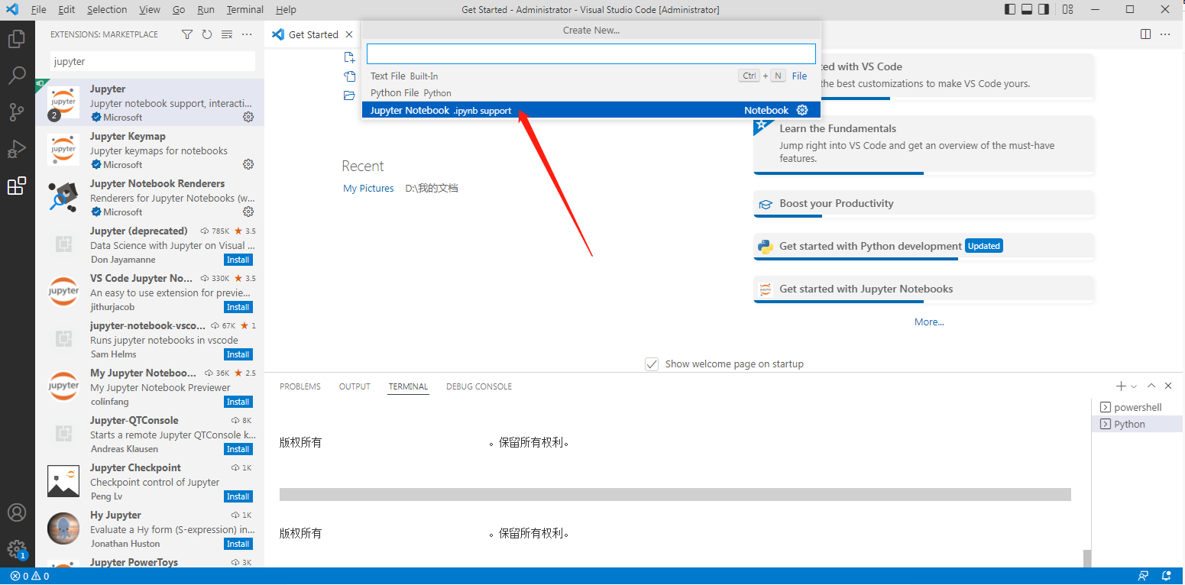Viewport: 1185px width, 585px height.
Task: Select the Get Started editor tab
Action: [313, 34]
